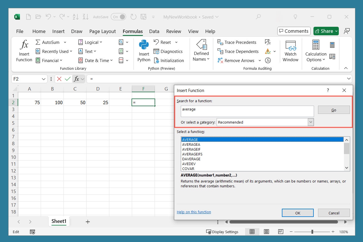Open the Help on this function link

coord(194,212)
